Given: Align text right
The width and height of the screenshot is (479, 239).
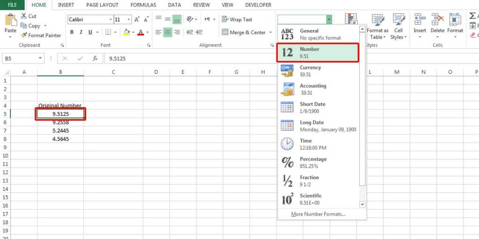Looking at the screenshot, I should [x=177, y=32].
